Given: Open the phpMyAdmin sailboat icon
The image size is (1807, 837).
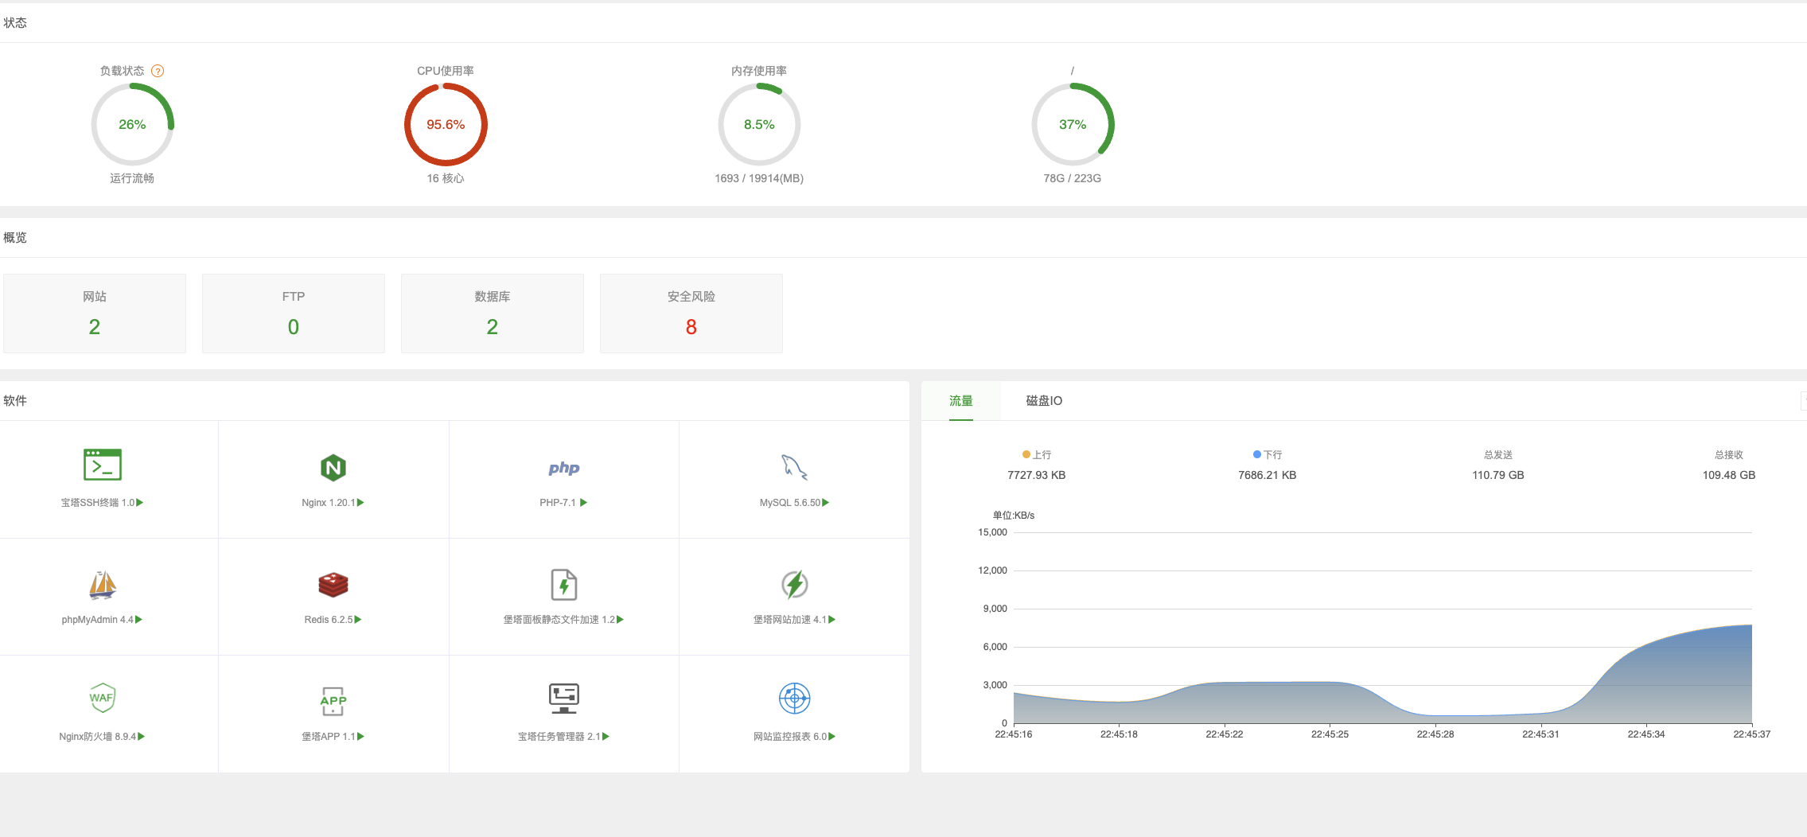Looking at the screenshot, I should coord(103,585).
